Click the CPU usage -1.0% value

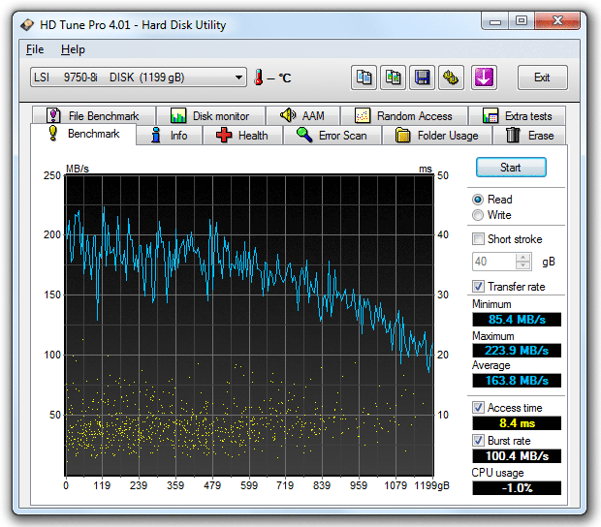click(x=517, y=488)
